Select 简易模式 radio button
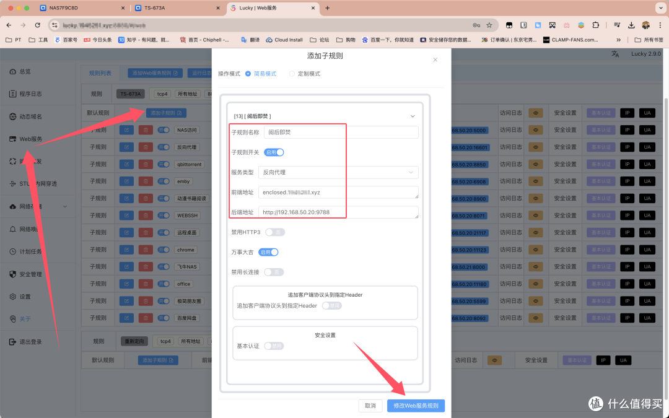This screenshot has height=418, width=669. coord(248,74)
